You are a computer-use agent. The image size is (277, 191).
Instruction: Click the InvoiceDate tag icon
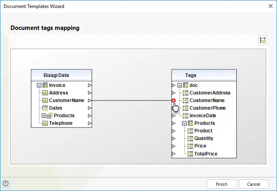(x=186, y=116)
